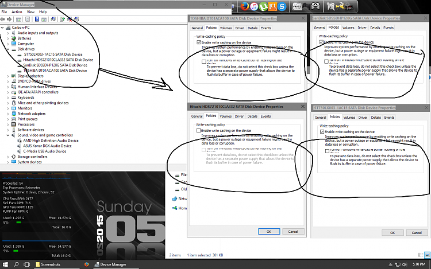
Task: Click the Forward arrow in Device Manager toolbar
Action: click(9, 19)
